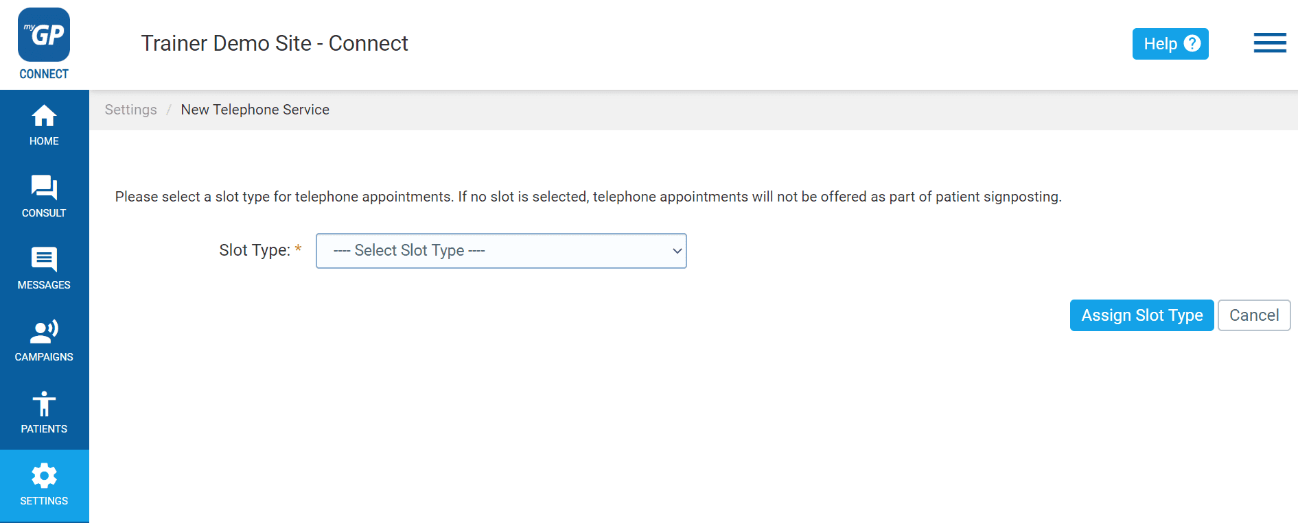The width and height of the screenshot is (1298, 523).
Task: Click the Slot Type dropdown arrow
Action: coord(677,251)
